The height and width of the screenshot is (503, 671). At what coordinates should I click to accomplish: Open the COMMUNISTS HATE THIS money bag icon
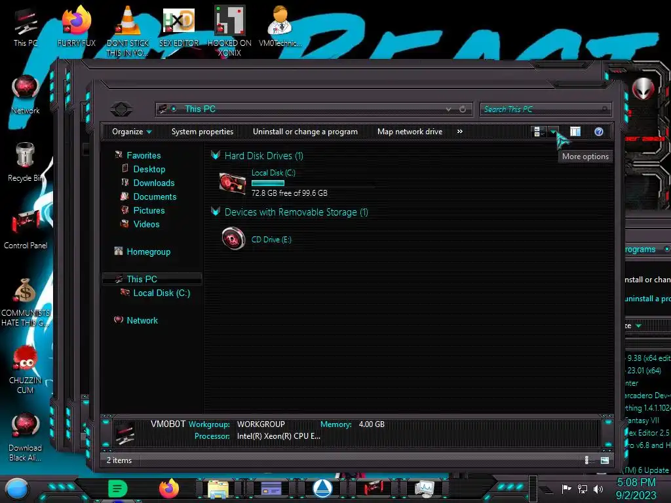26,302
